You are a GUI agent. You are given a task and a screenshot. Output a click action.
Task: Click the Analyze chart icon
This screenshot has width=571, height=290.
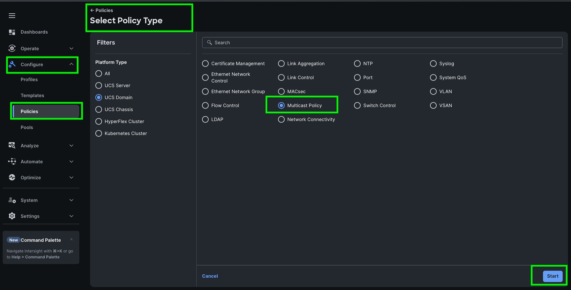coord(12,146)
